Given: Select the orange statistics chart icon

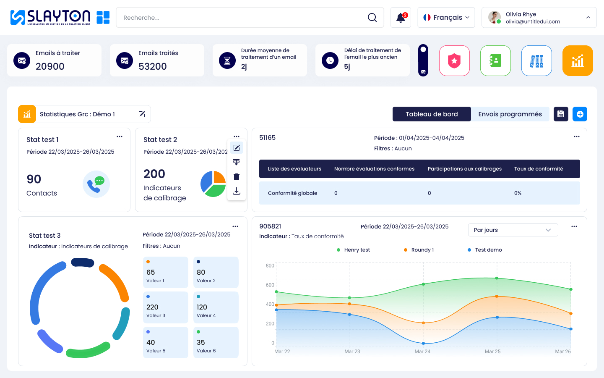Looking at the screenshot, I should click(x=578, y=61).
